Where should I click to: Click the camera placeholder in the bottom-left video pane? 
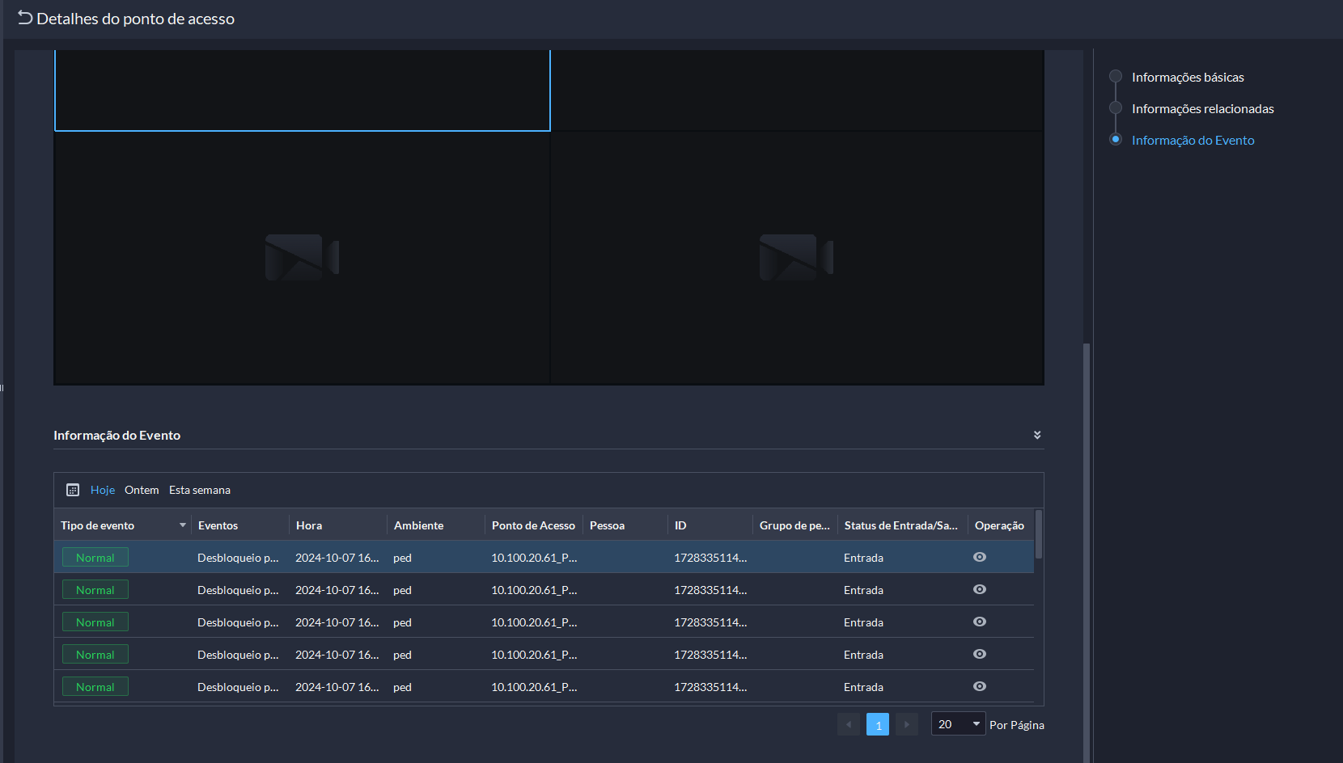(x=302, y=258)
